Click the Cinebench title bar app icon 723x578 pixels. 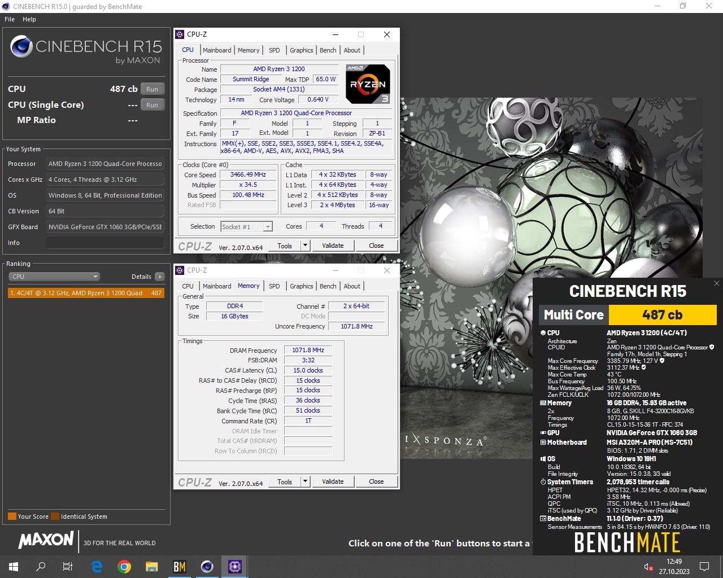coord(6,6)
